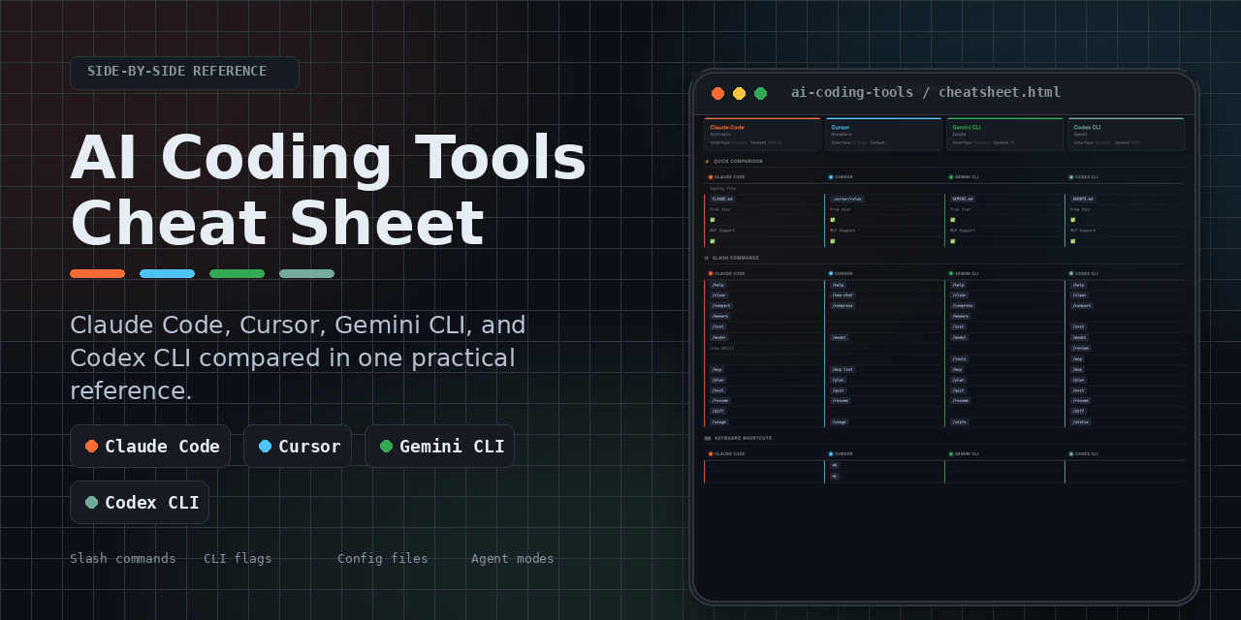
Task: Click the orange dot in Claude Code chip
Action: pyautogui.click(x=91, y=447)
